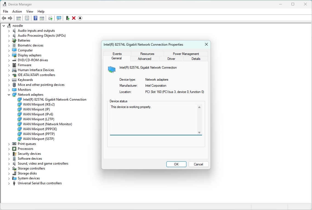312x210 pixels.
Task: Click the Print queues printer icon
Action: tap(14, 144)
